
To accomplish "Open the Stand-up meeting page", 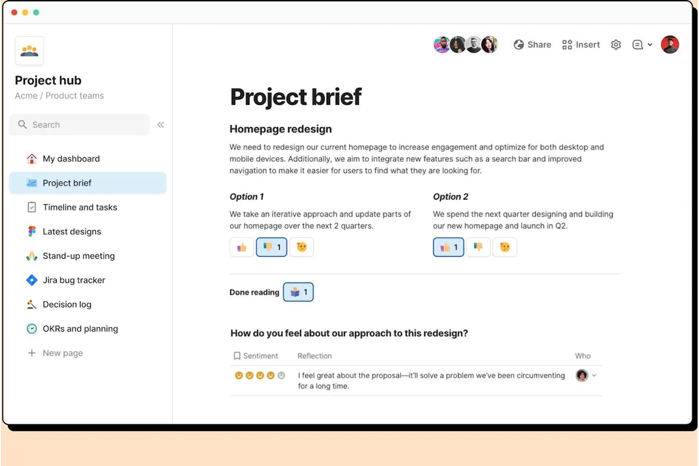I will 78,256.
